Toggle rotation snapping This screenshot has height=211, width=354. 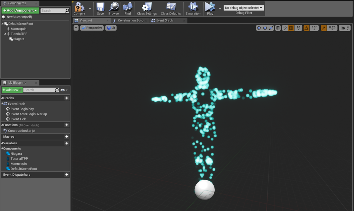(306, 28)
